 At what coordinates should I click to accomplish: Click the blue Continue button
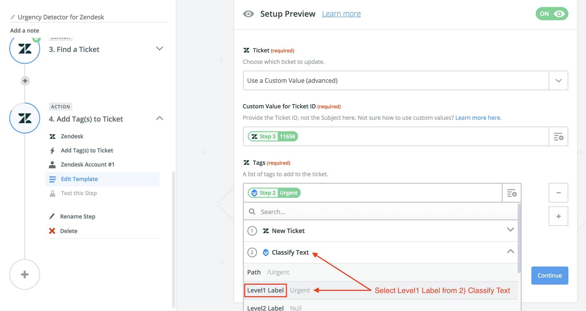[550, 276]
